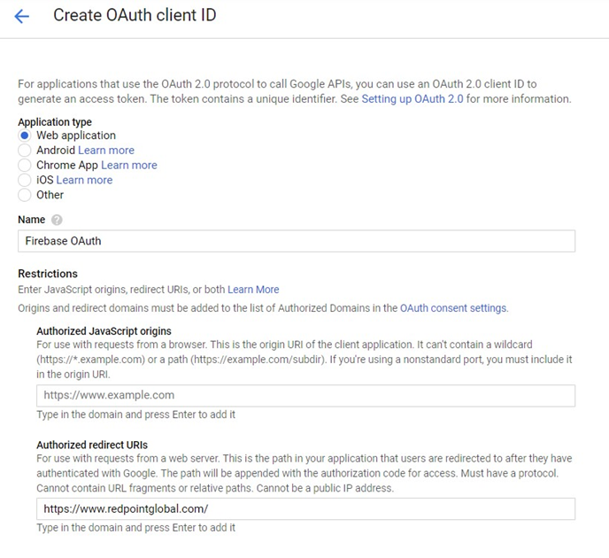Select the Web application radio button
Viewport: 609px width, 558px height.
[25, 136]
